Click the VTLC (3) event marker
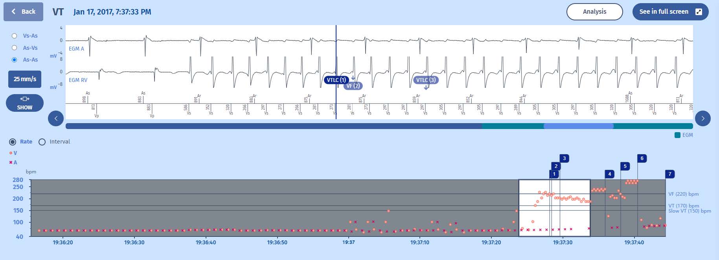This screenshot has width=719, height=260. point(426,80)
